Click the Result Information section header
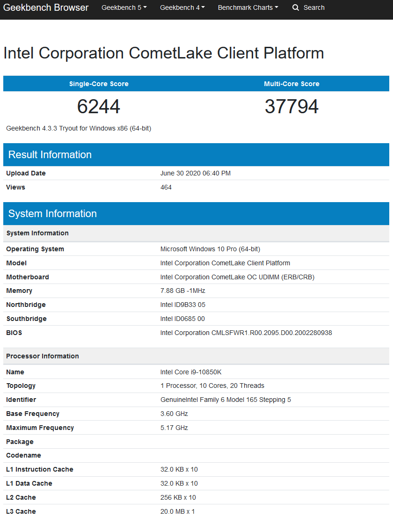Image resolution: width=393 pixels, height=517 pixels. tap(196, 155)
